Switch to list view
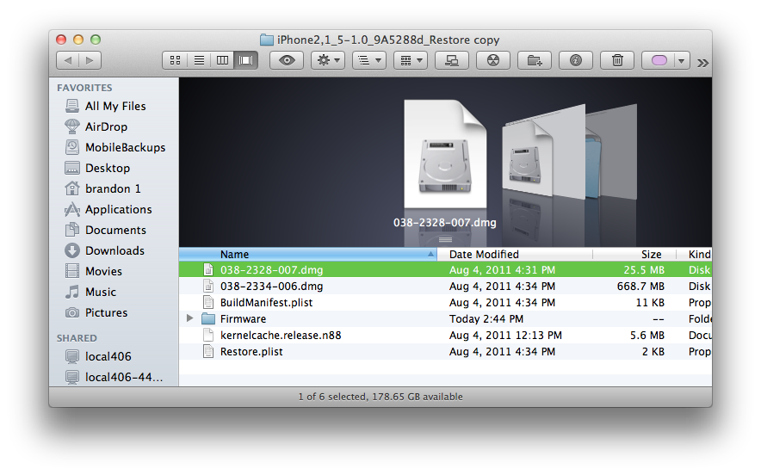This screenshot has height=475, width=761. click(x=199, y=60)
